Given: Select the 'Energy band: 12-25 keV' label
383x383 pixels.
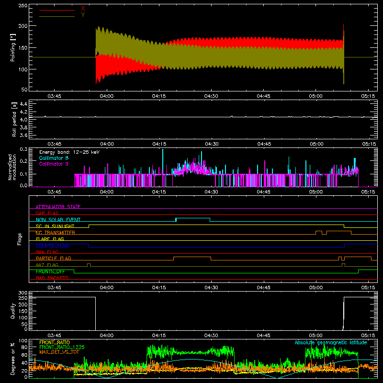Looking at the screenshot, I should [69, 152].
